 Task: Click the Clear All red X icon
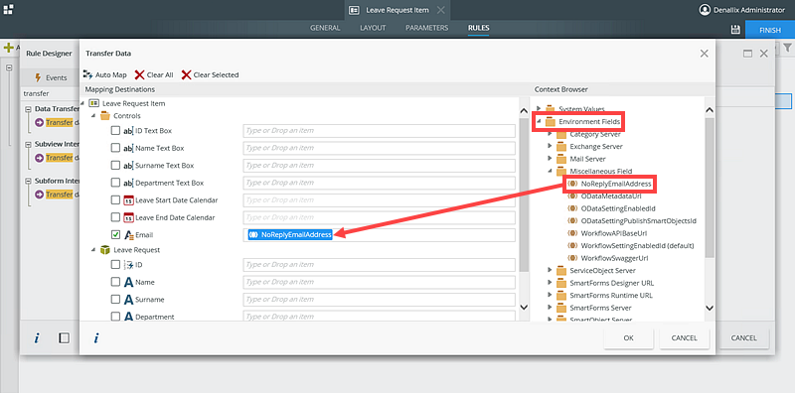(139, 75)
